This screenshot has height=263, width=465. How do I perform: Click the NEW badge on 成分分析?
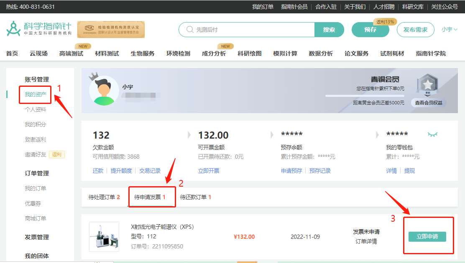(x=226, y=46)
